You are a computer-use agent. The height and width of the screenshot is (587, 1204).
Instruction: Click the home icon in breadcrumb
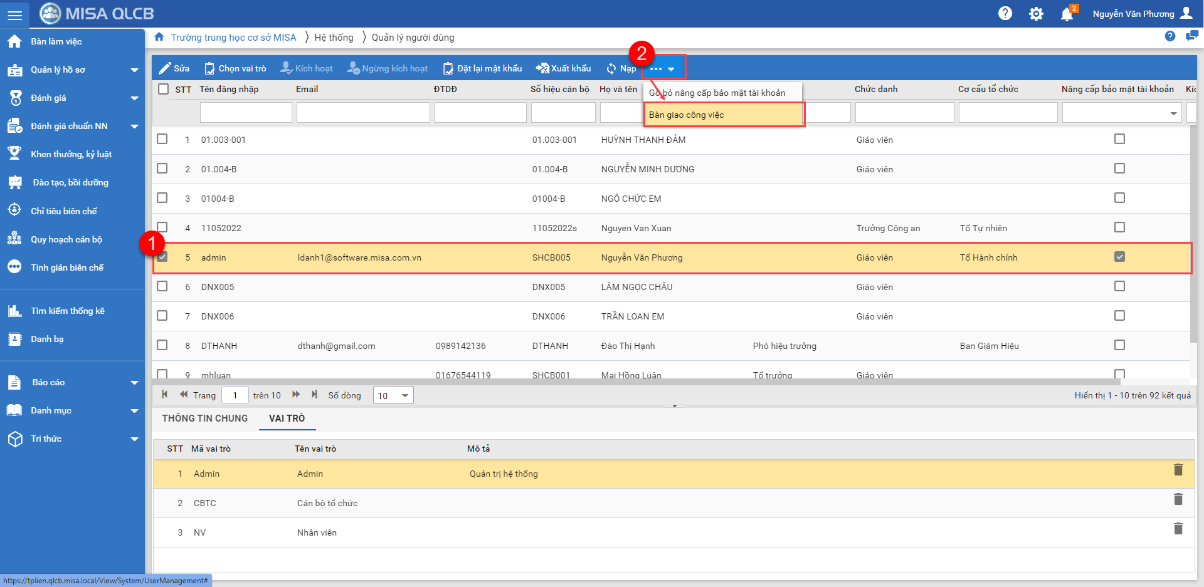point(159,37)
